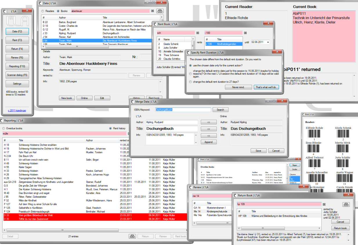
Task: Click the printer icon in Return Book window
Action: 346,204
